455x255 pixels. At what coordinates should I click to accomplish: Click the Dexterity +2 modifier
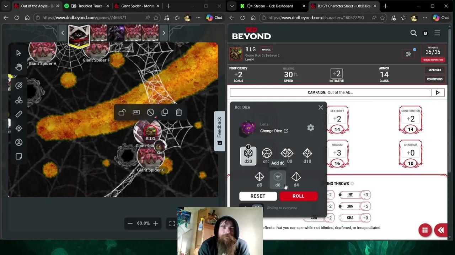coord(337,119)
